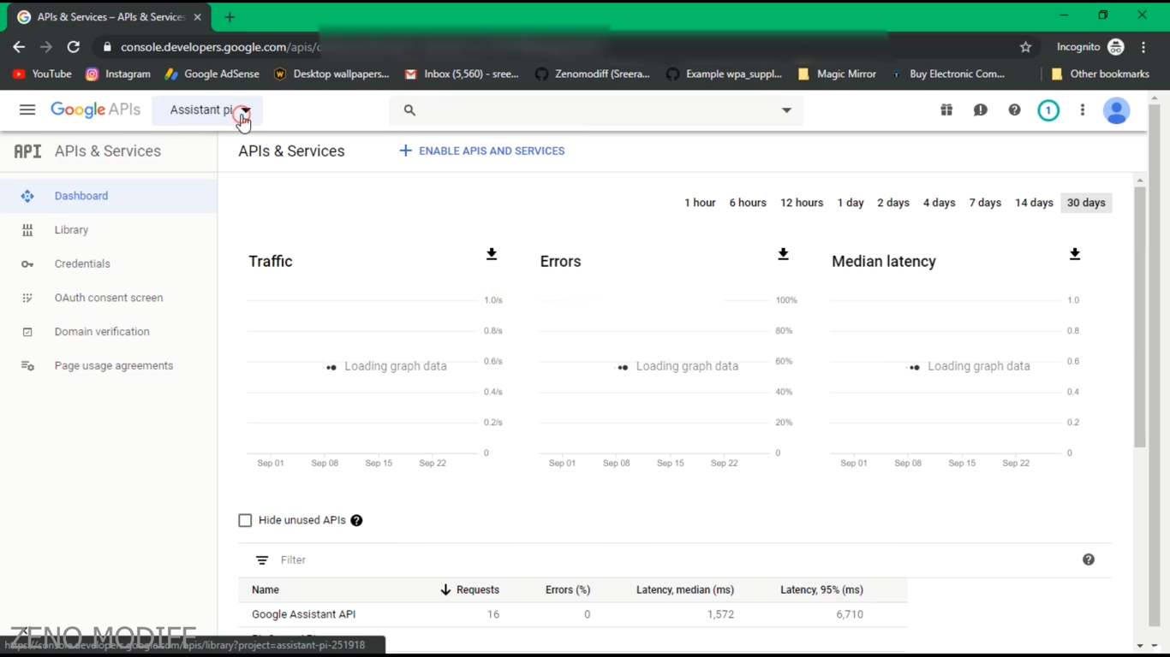
Task: Close the APIs & Services browser tab
Action: pyautogui.click(x=197, y=17)
